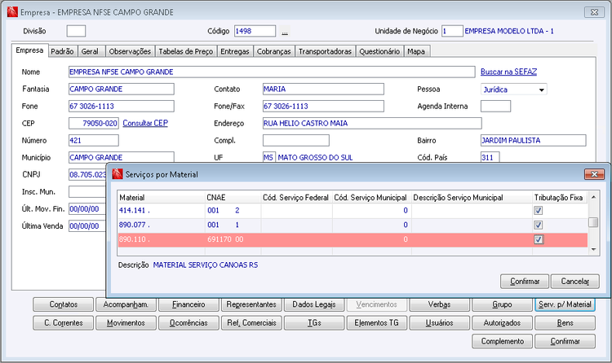The image size is (612, 363).
Task: Click the ellipsis button beside Código field
Action: (285, 32)
